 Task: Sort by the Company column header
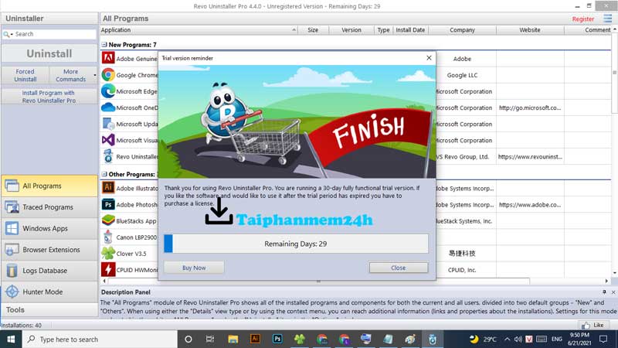pos(462,30)
